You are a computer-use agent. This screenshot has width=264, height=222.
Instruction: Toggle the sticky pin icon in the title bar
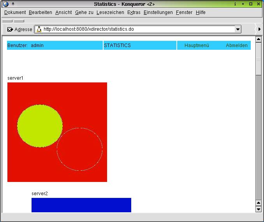point(13,4)
